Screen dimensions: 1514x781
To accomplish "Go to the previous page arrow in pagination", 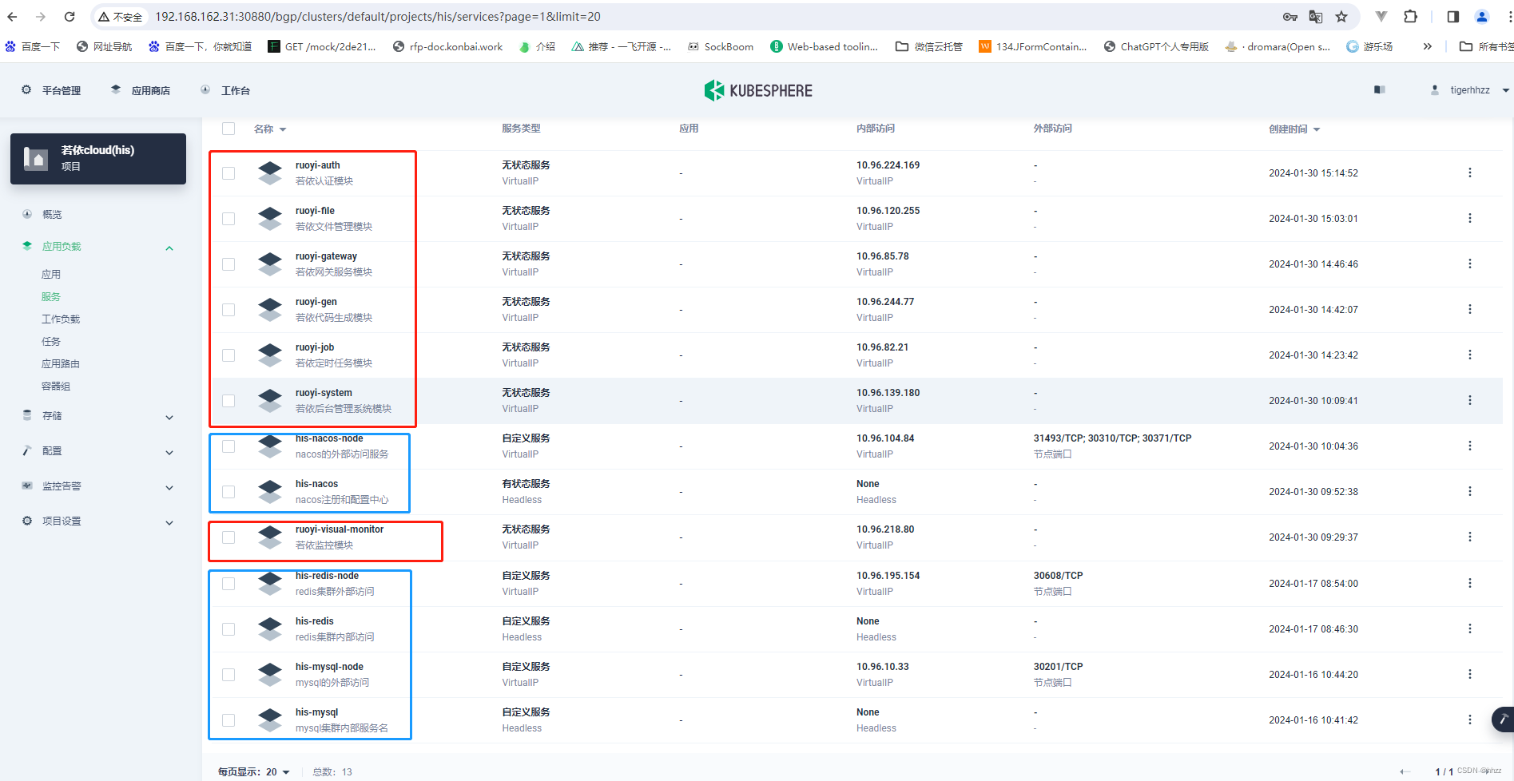I will tap(1405, 771).
